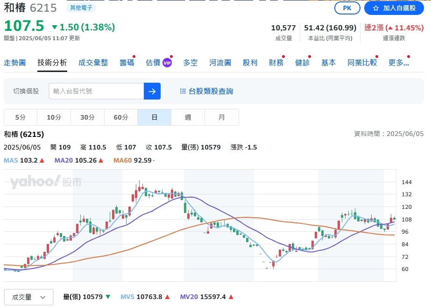431x307 pixels.
Task: Enable the 60分 hourly chart view
Action: coord(120,117)
